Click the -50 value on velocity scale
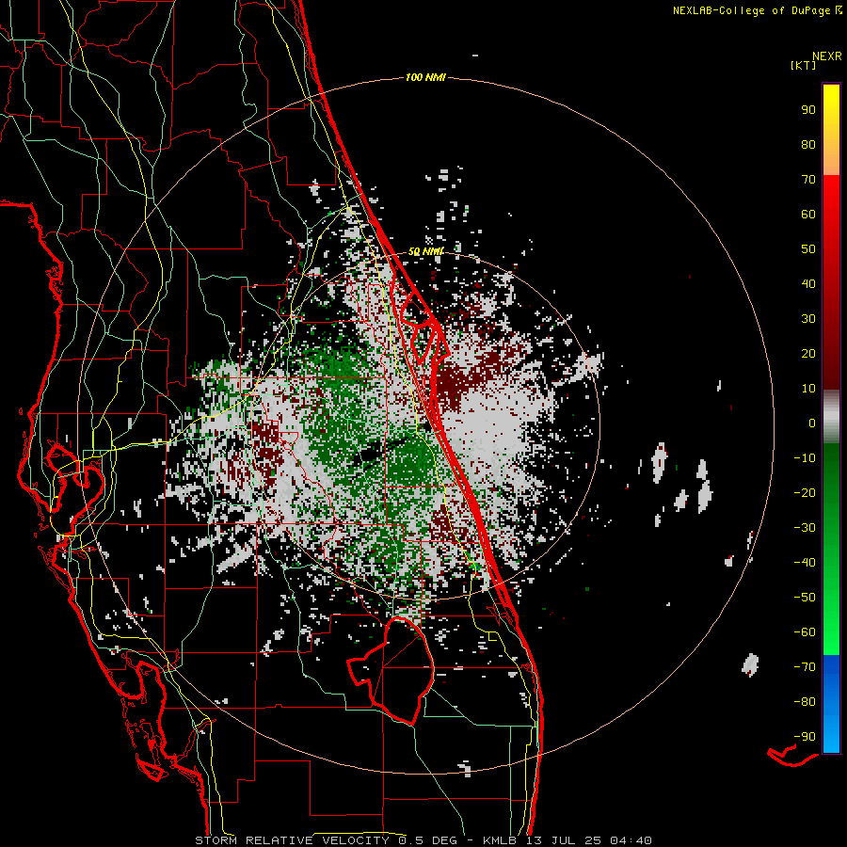 click(805, 598)
